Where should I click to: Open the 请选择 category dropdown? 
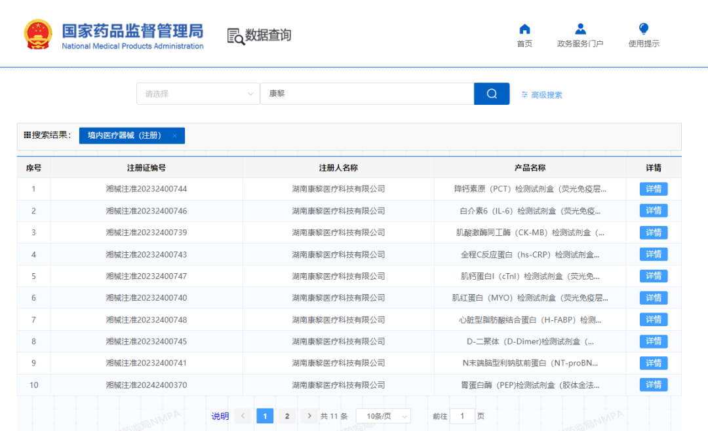(x=197, y=94)
